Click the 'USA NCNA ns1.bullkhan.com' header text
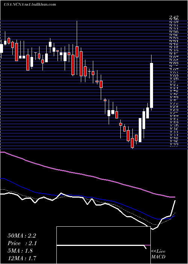This screenshot has height=264, width=188. point(30,5)
